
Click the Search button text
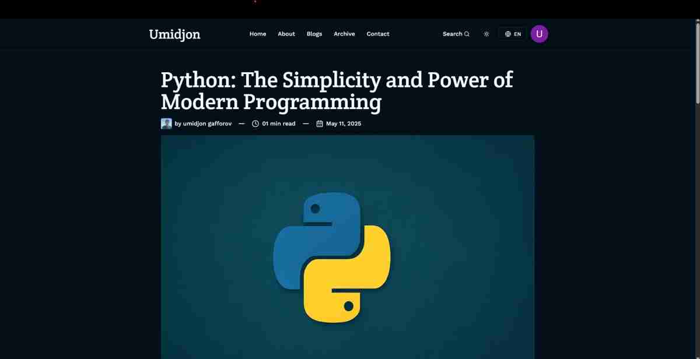point(452,34)
